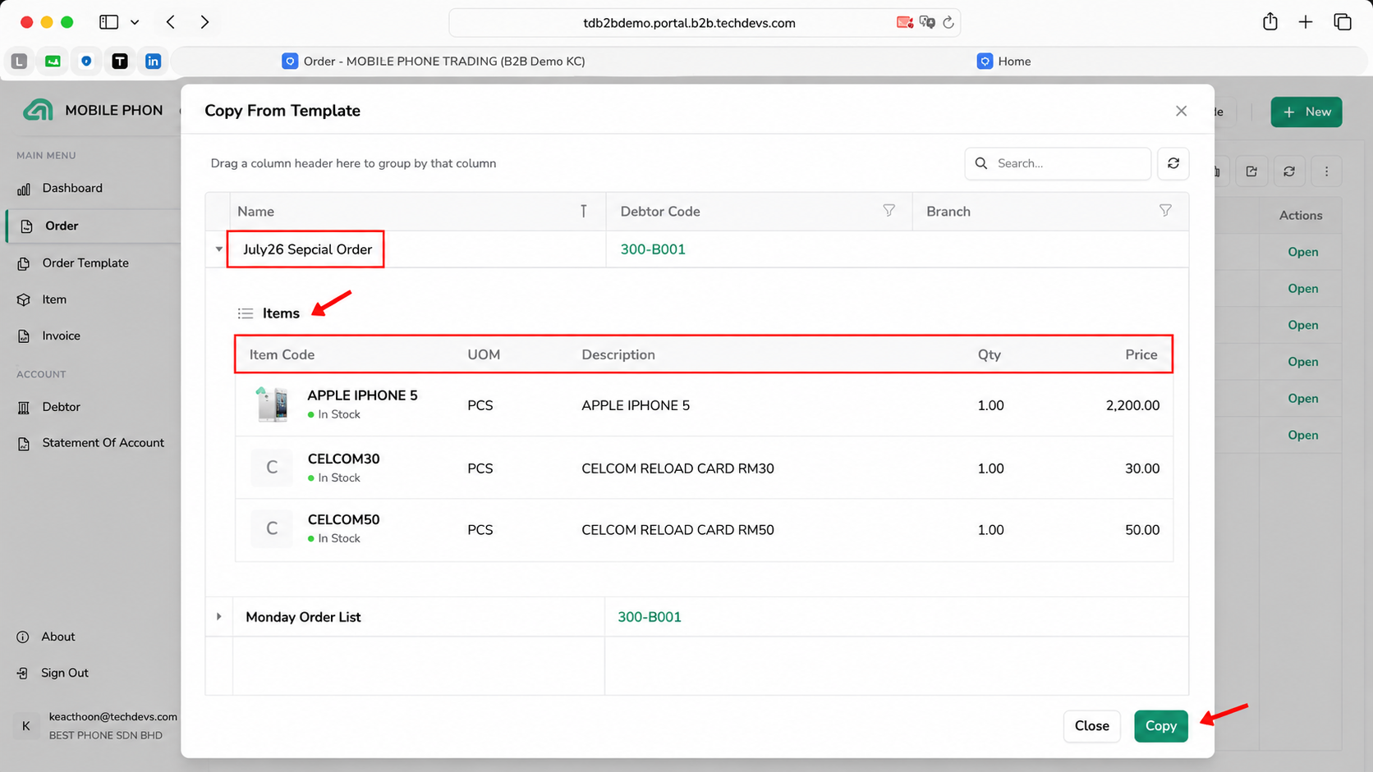Open Order Template in sidebar
This screenshot has width=1373, height=772.
coord(85,263)
